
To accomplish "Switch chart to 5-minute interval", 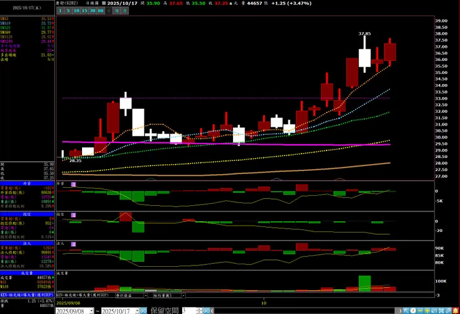I will coord(68,11).
